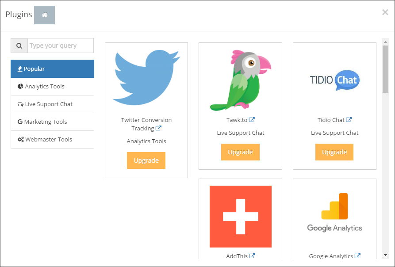395x267 pixels.
Task: Click the home icon next to Plugins
Action: tap(44, 15)
